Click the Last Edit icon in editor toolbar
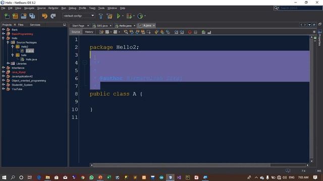The image size is (323, 181). [x=101, y=32]
